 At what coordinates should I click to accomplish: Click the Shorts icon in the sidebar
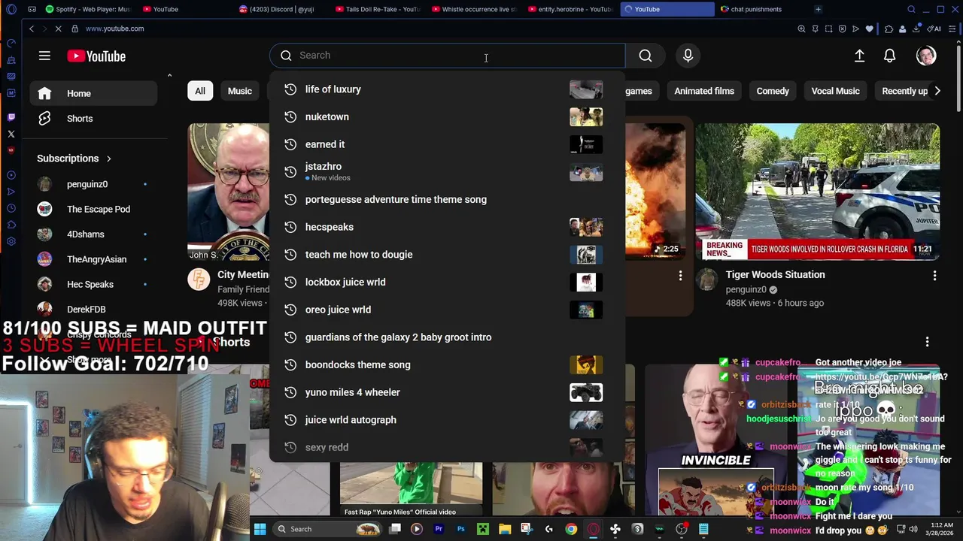pyautogui.click(x=44, y=119)
